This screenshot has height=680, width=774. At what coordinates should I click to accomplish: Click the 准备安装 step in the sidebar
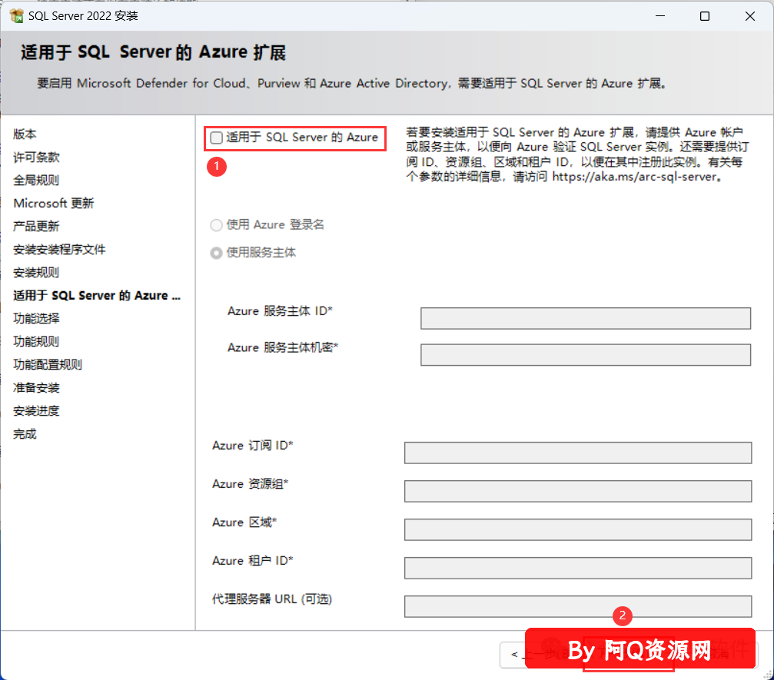click(37, 388)
